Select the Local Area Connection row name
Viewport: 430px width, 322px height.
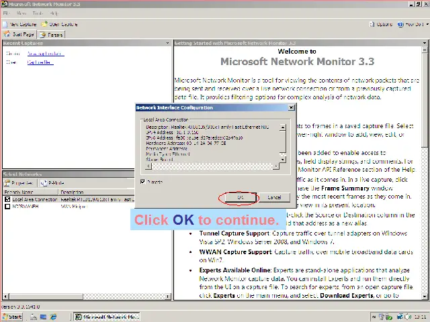coord(34,199)
